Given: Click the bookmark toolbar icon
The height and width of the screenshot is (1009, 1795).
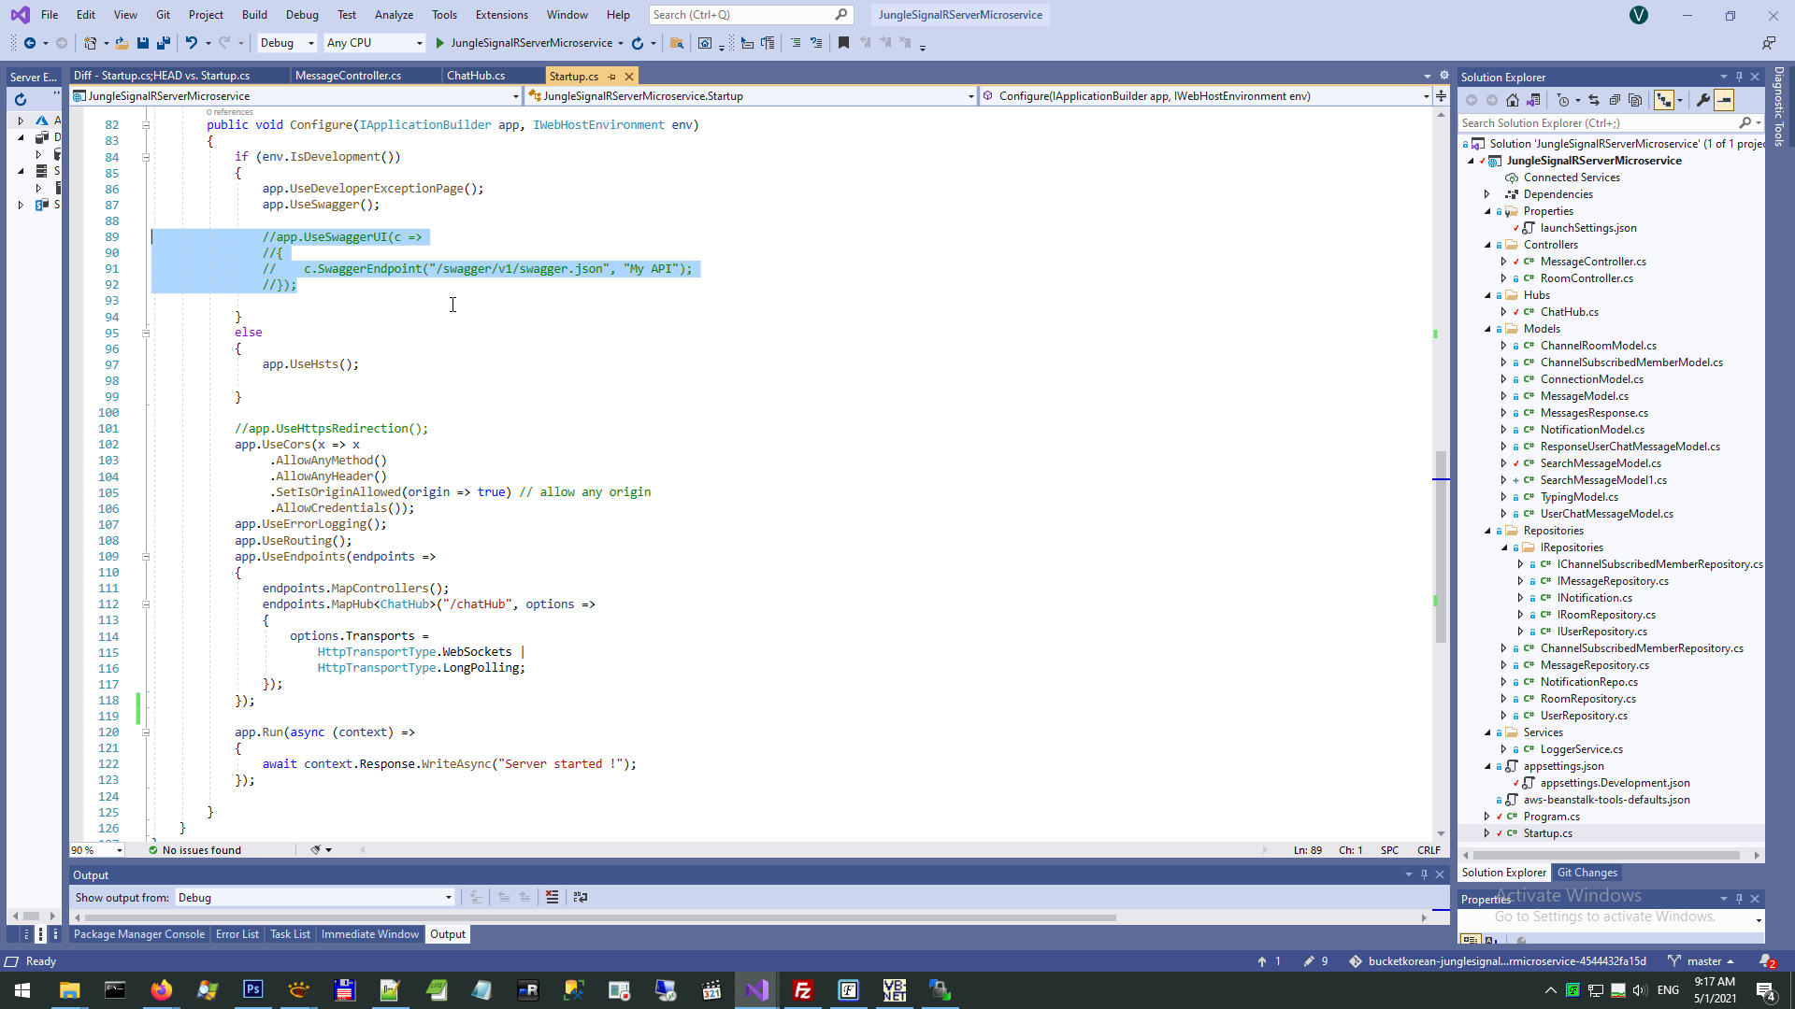Looking at the screenshot, I should pyautogui.click(x=843, y=43).
